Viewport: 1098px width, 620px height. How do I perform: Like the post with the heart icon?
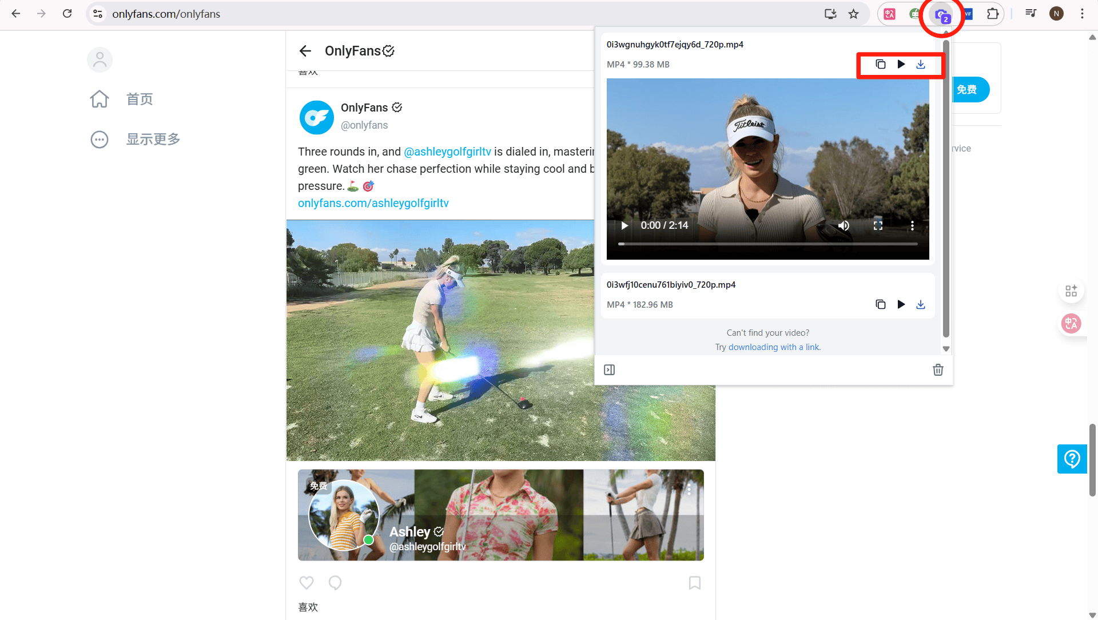click(x=307, y=583)
